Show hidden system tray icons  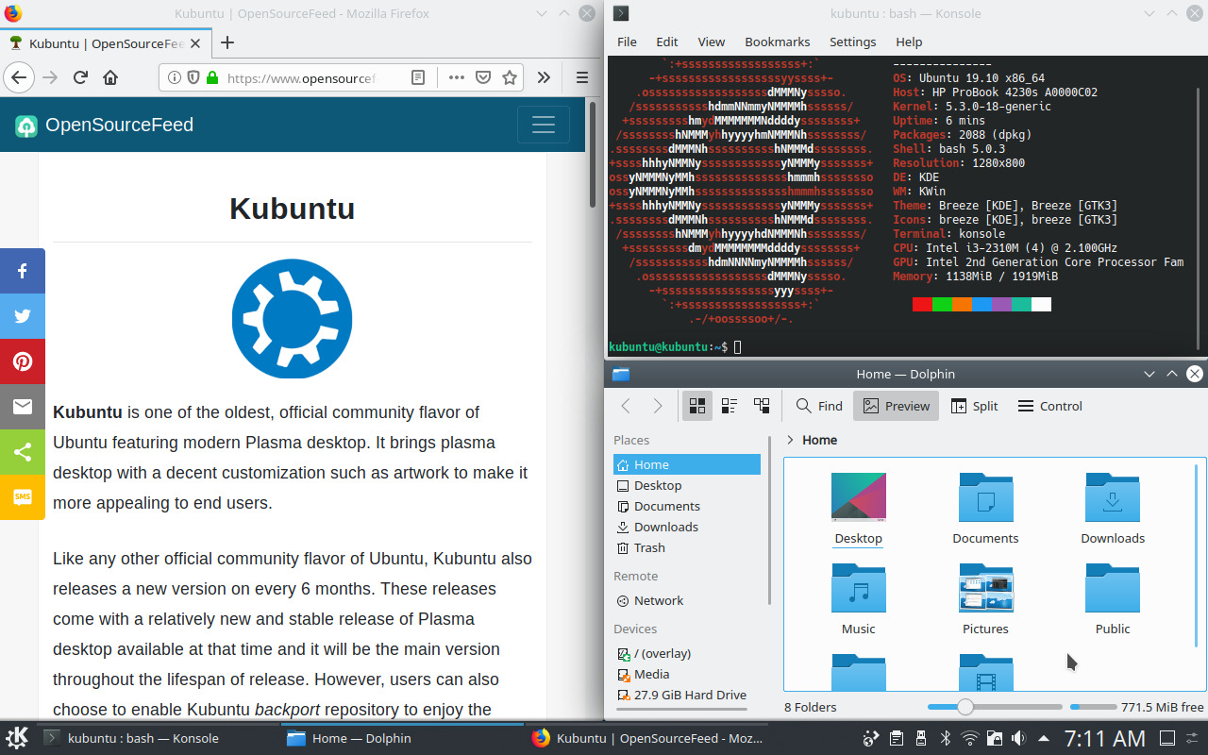[1043, 738]
